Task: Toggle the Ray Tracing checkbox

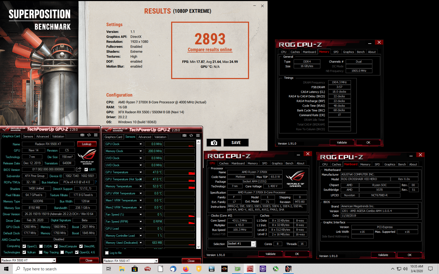Action: click(41, 252)
